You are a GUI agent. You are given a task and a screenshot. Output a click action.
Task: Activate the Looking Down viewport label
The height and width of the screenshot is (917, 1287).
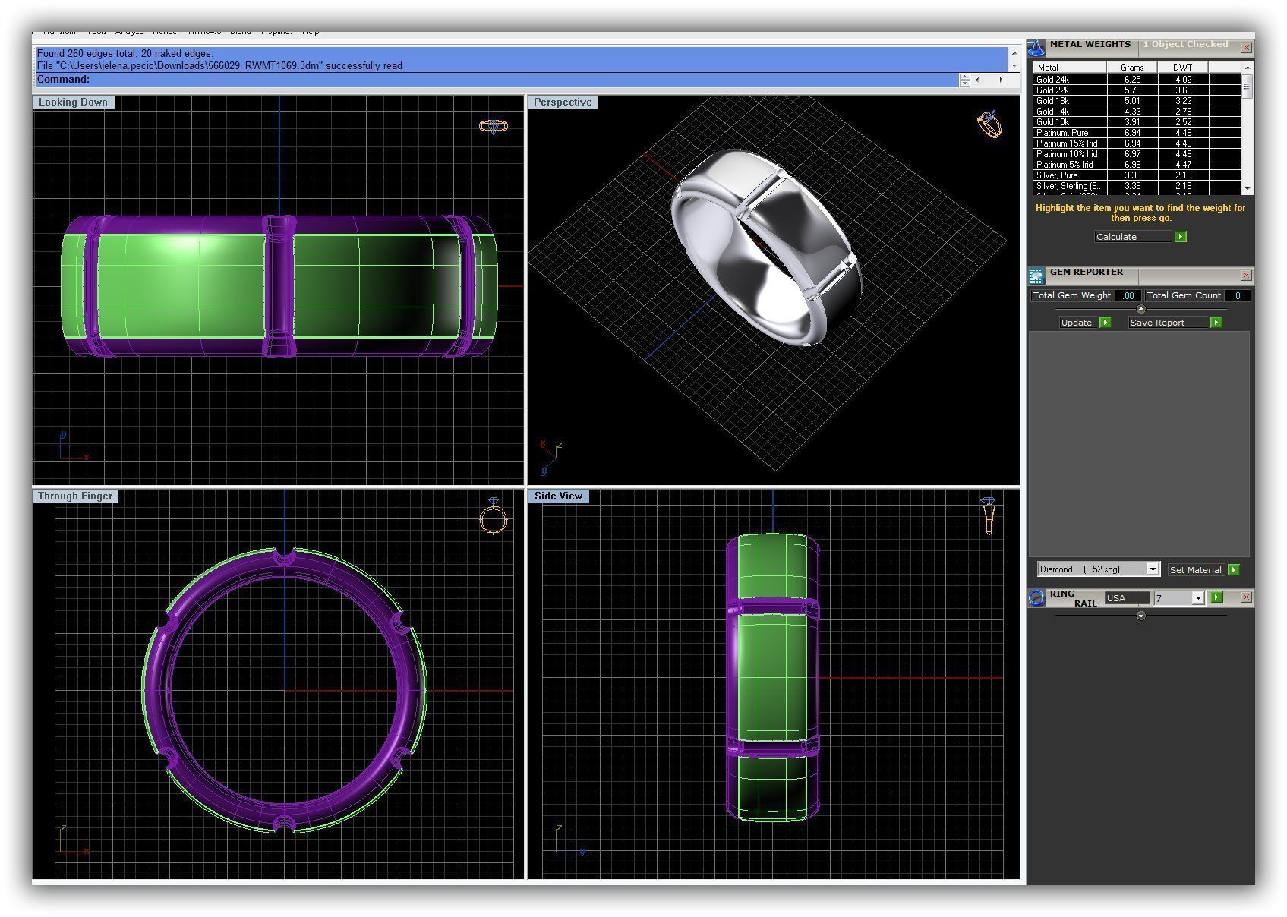[74, 102]
